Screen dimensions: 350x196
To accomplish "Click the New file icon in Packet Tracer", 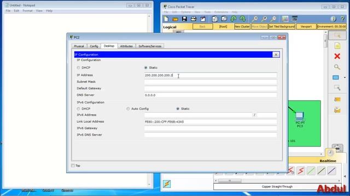I will point(166,19).
